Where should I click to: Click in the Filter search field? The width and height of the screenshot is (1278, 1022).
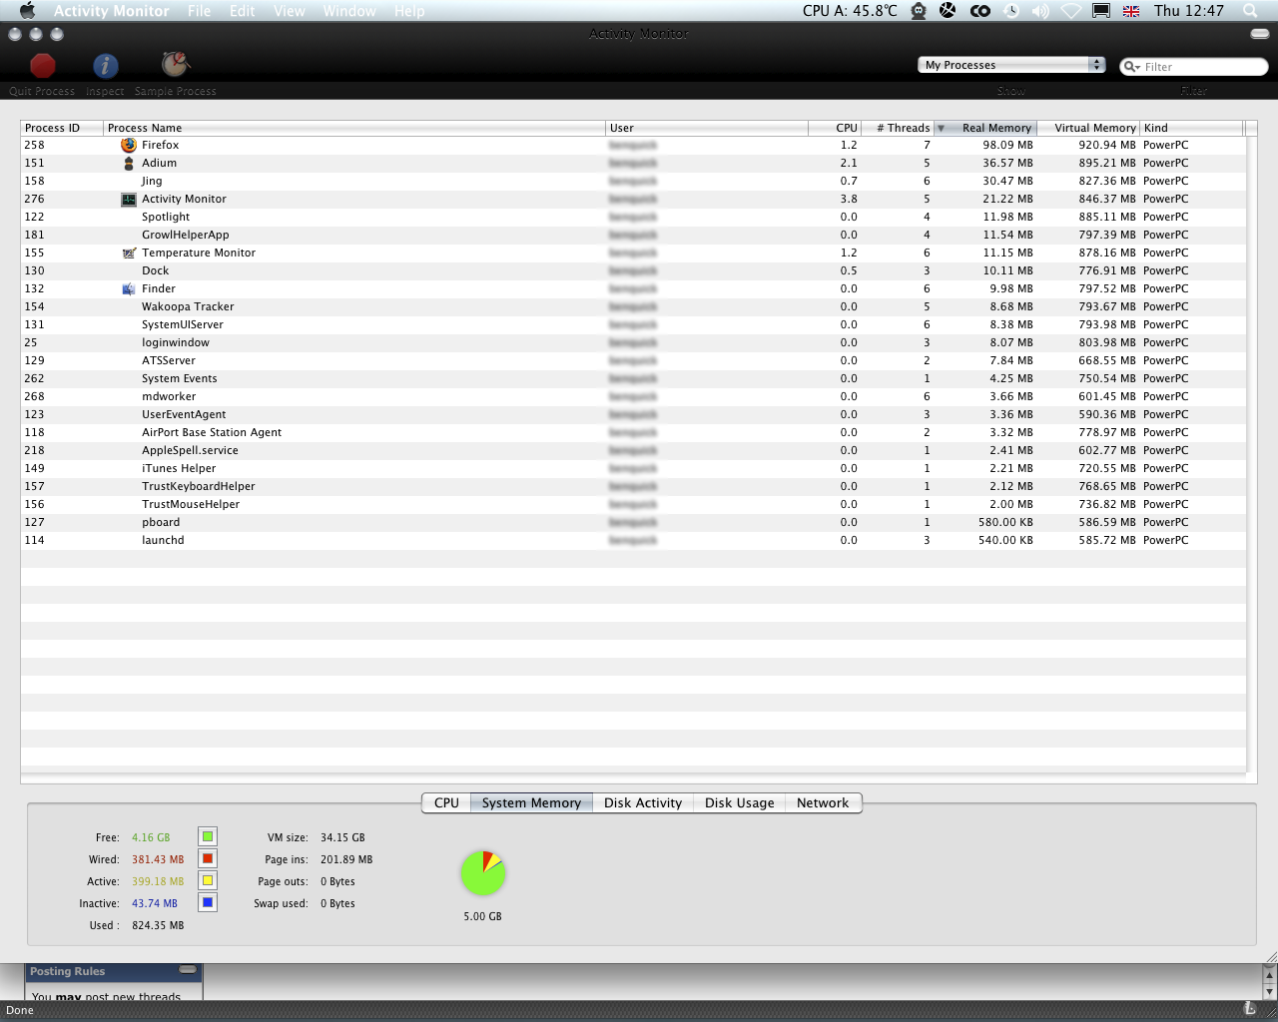pos(1194,67)
